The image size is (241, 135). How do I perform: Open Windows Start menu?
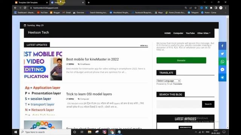[16, 132]
